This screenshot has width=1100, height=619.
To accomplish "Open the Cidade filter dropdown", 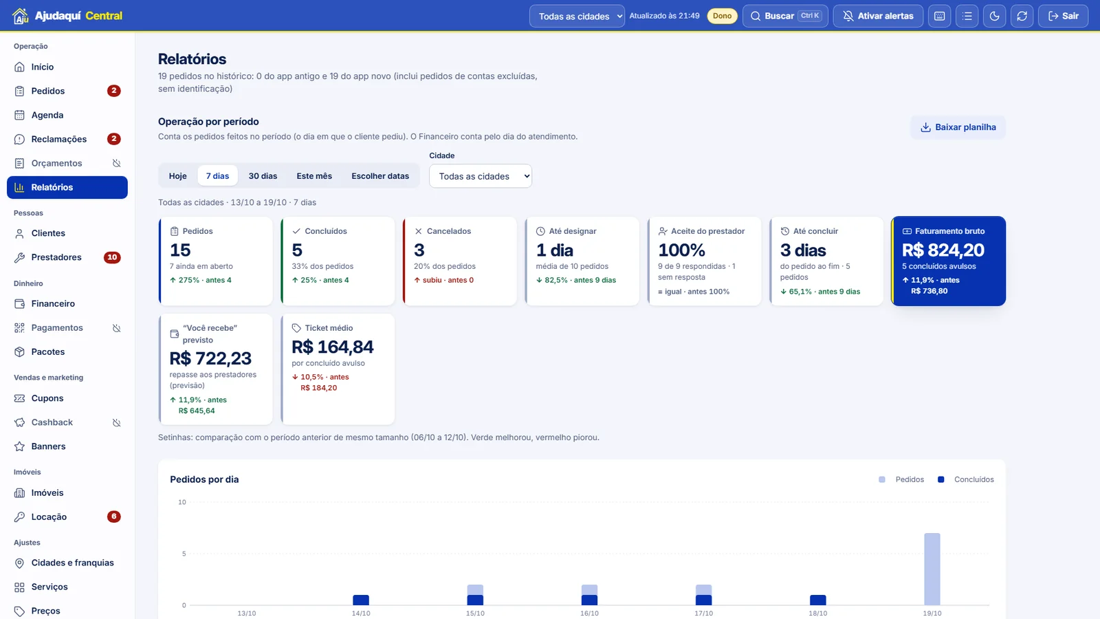I will point(481,176).
